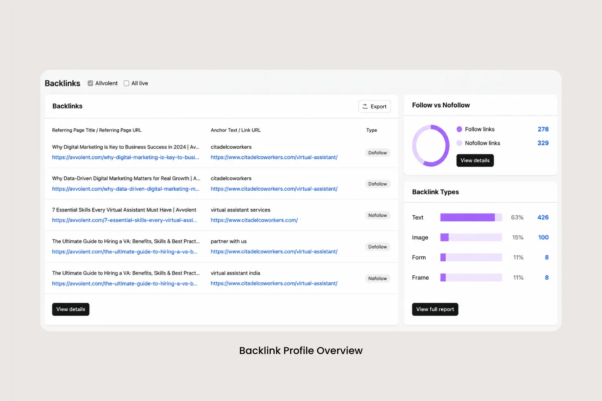
Task: Uncheck the Allvolent checkbox
Action: 90,83
